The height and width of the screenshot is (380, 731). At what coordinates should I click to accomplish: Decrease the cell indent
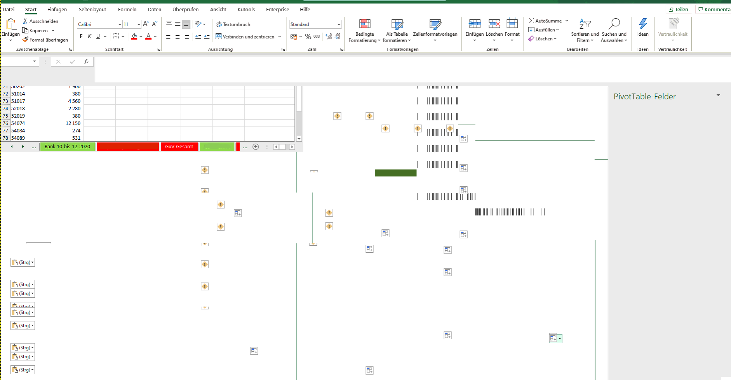coord(198,36)
